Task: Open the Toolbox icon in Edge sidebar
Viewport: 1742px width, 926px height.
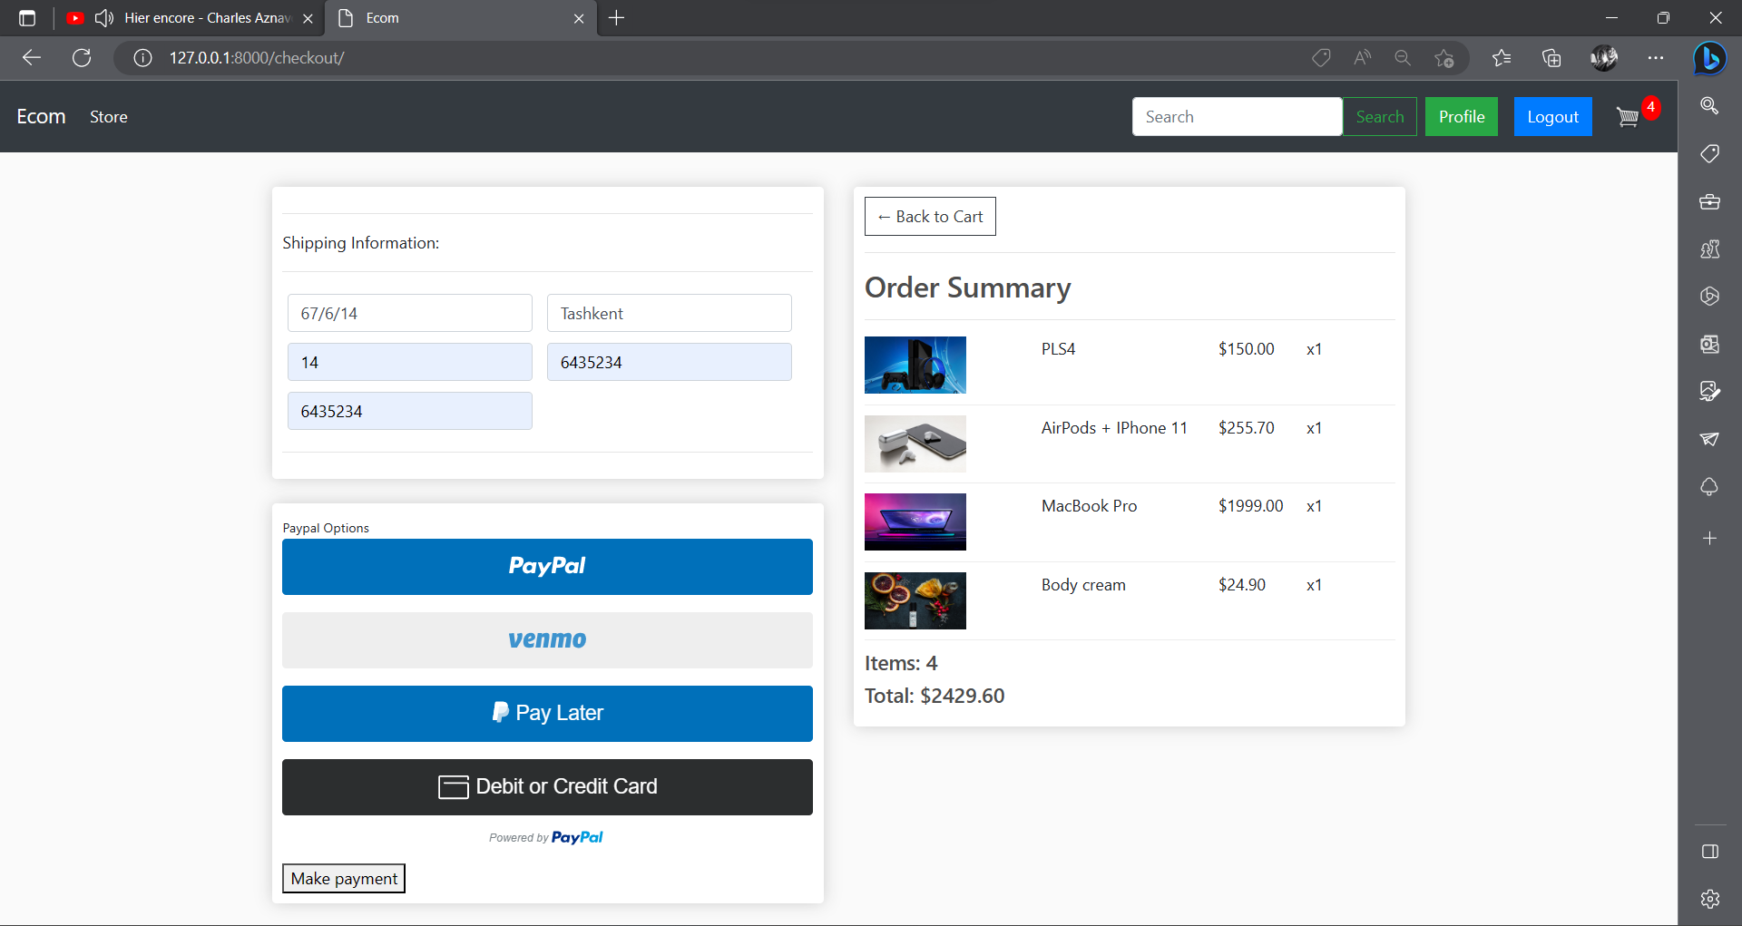Action: point(1711,202)
